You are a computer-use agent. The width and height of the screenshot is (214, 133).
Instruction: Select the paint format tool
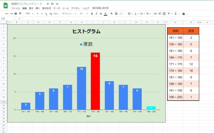pyautogui.click(x=20, y=14)
